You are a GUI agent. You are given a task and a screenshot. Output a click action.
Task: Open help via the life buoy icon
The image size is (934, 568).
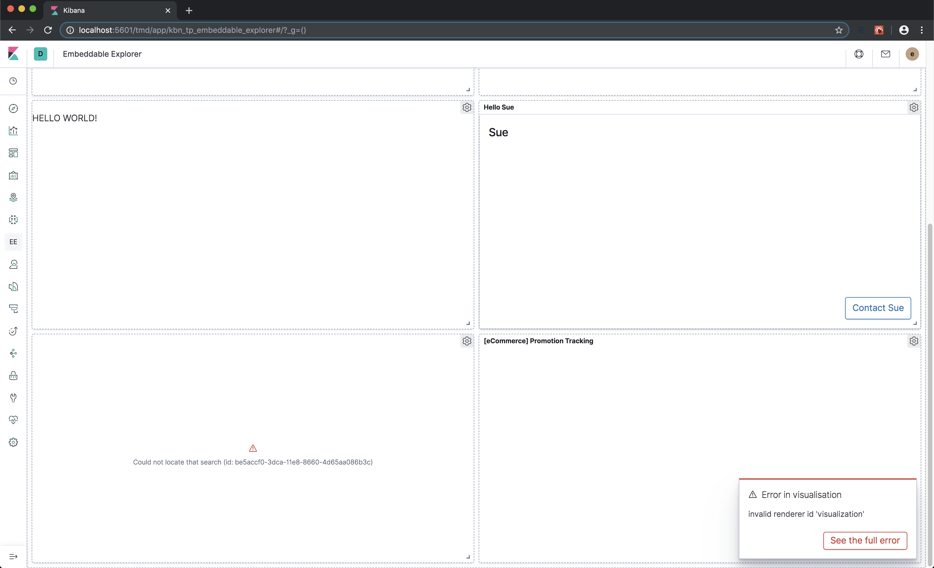pos(859,54)
